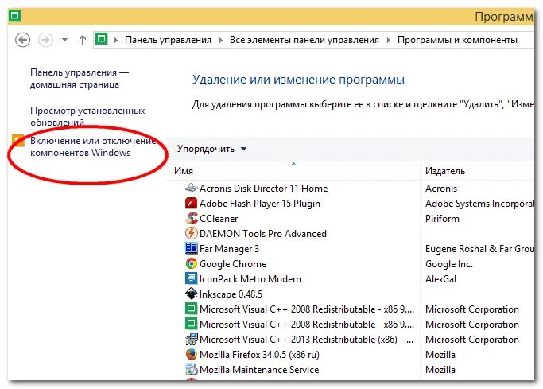The width and height of the screenshot is (543, 389).
Task: Click the Adobe Flash Player icon
Action: [x=191, y=204]
